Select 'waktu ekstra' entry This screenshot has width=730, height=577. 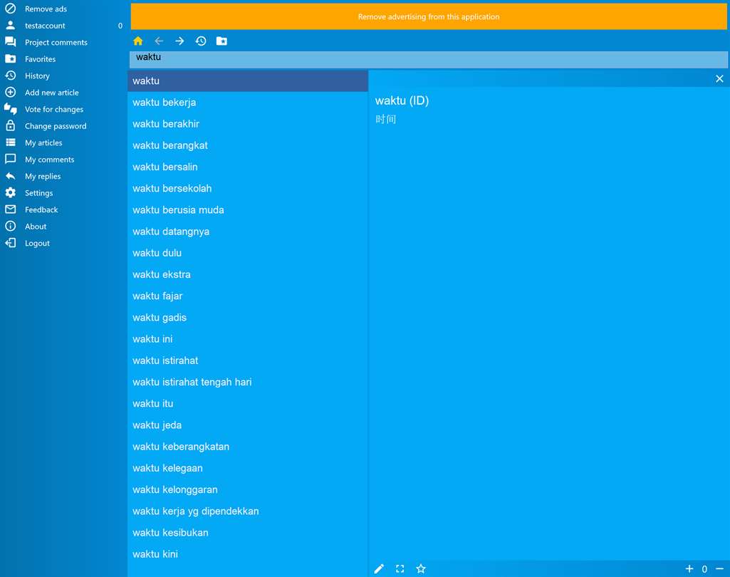[x=248, y=274]
